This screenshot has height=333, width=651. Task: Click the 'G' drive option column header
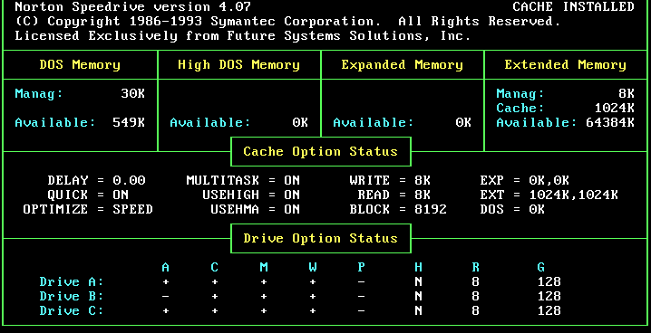[540, 268]
